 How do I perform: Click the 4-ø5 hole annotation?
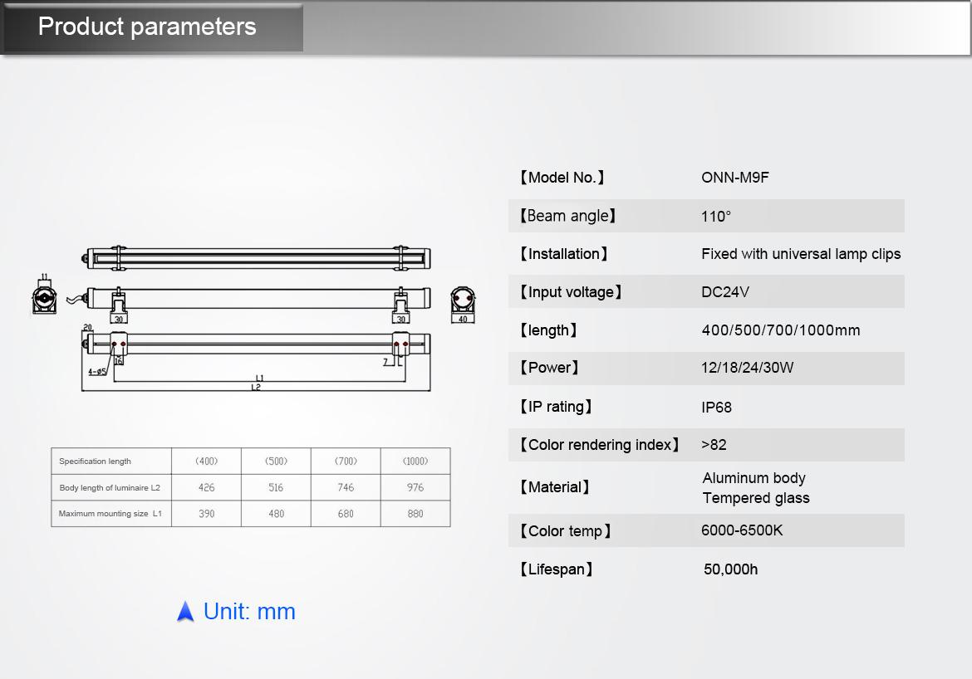coord(97,371)
